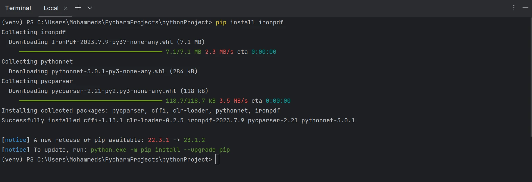Add a new terminal session

pos(78,8)
